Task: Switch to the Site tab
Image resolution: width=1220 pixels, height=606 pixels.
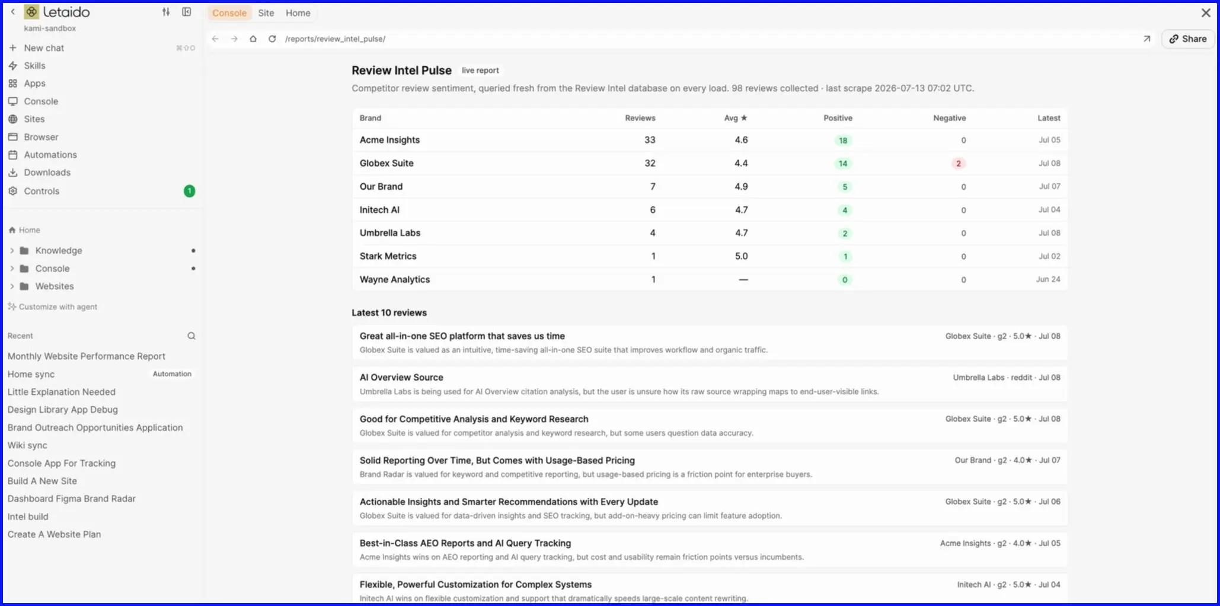Action: click(x=266, y=13)
